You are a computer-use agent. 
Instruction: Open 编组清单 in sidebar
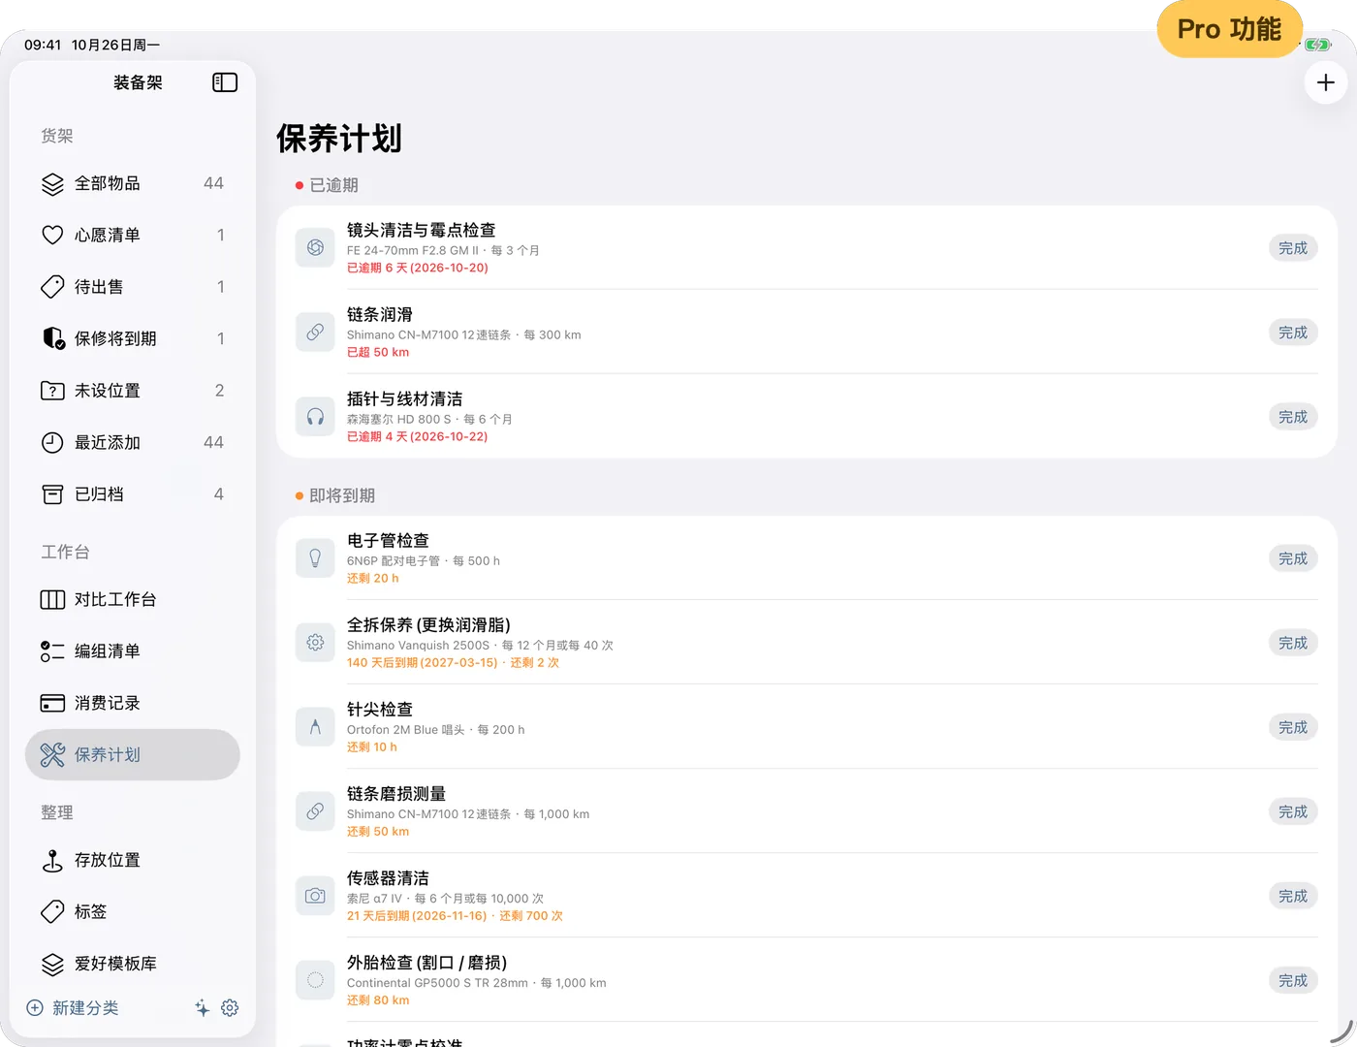[x=133, y=651]
